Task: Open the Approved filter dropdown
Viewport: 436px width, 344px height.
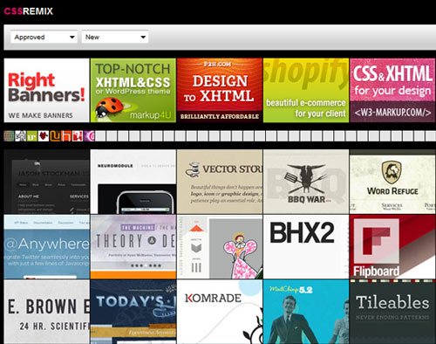Action: pyautogui.click(x=44, y=37)
